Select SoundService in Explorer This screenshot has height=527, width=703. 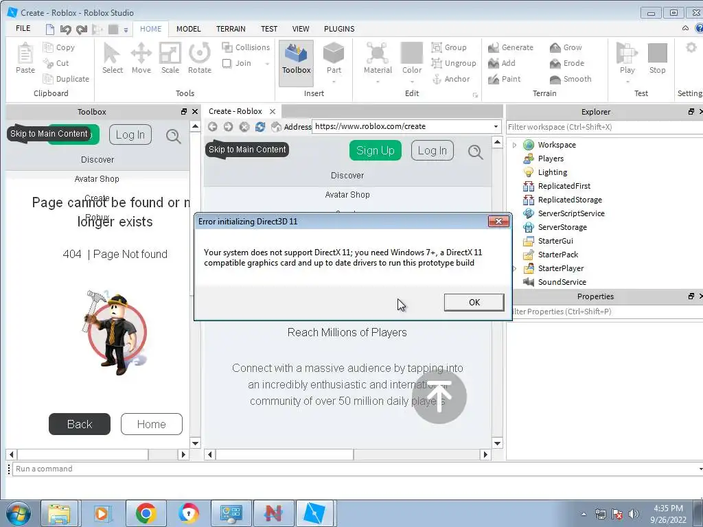point(562,282)
